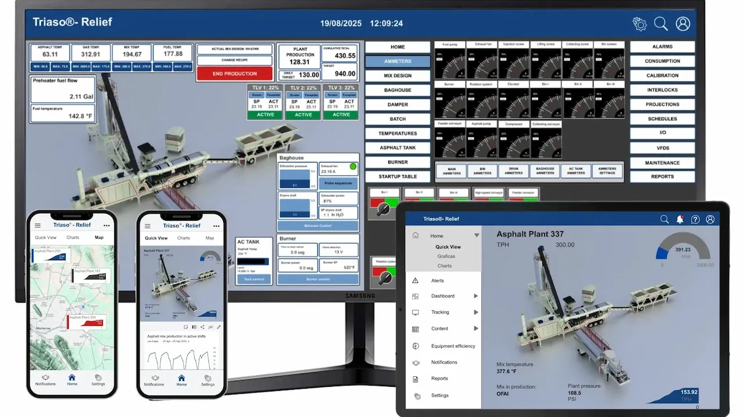Click the Pulse sequences button in Baghouse
Screen dimensions: 744x417
338,183
